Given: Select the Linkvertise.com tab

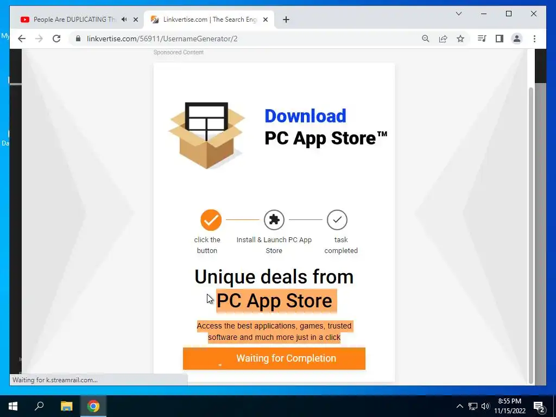Looking at the screenshot, I should [x=209, y=20].
